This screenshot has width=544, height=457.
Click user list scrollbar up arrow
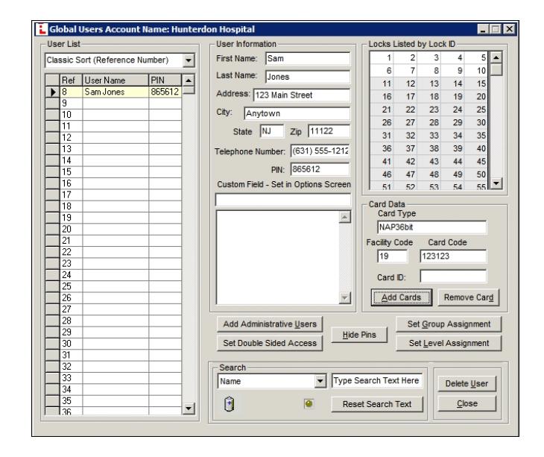pos(188,81)
